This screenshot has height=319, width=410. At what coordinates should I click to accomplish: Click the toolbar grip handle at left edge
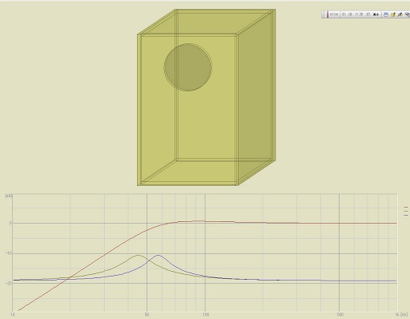[324, 14]
